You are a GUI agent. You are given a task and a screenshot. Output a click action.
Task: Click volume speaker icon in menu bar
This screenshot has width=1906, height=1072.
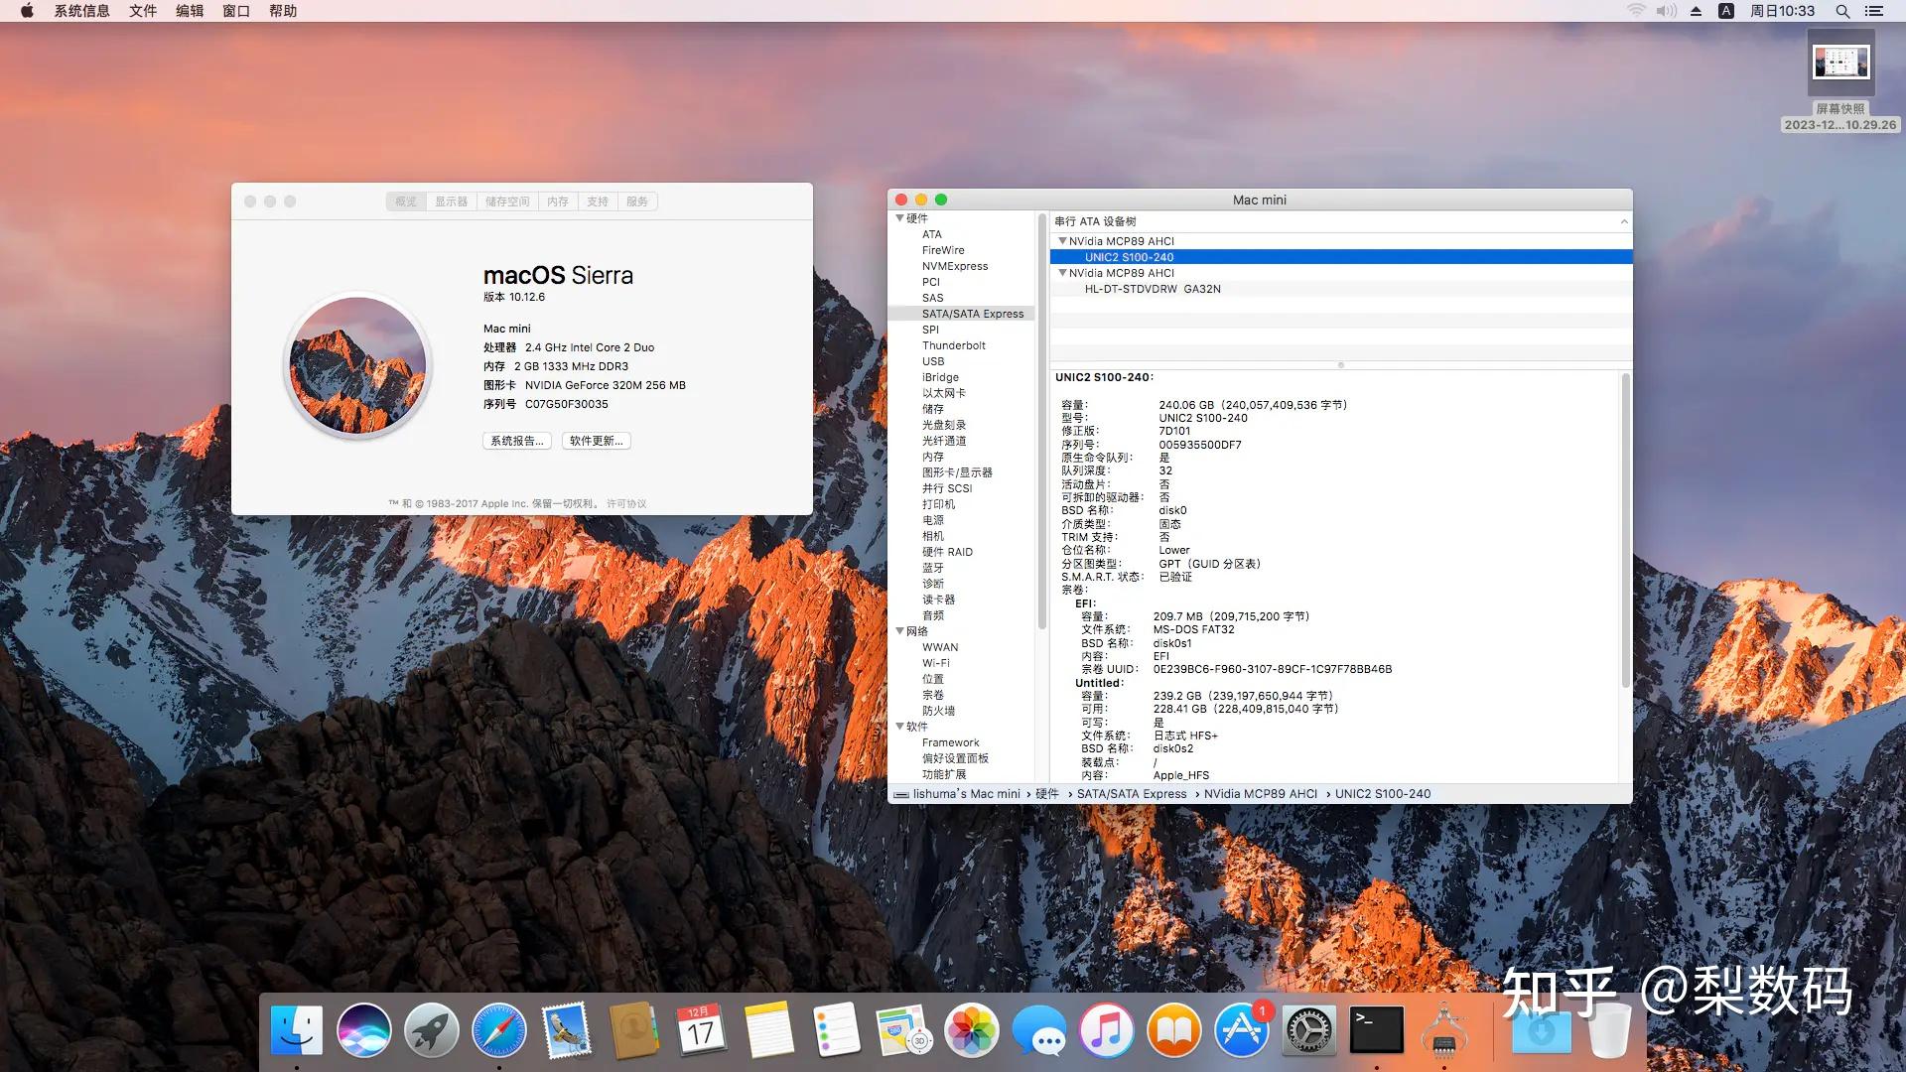1667,11
